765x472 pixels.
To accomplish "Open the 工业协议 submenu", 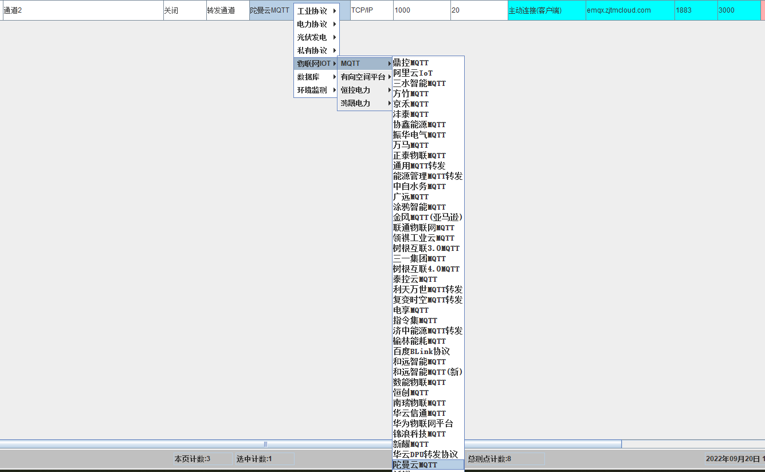I will point(316,11).
